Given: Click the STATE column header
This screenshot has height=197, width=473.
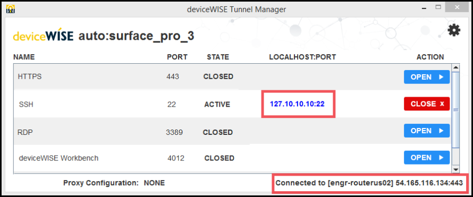Looking at the screenshot, I should click(218, 57).
